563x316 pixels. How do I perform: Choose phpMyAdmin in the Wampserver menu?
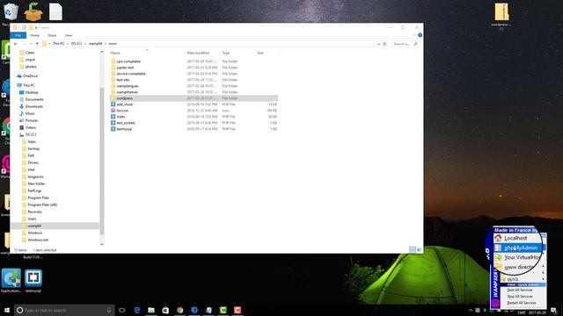[x=520, y=248]
